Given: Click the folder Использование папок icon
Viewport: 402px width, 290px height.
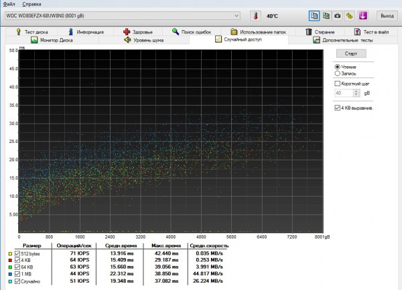Looking at the screenshot, I should coord(234,31).
